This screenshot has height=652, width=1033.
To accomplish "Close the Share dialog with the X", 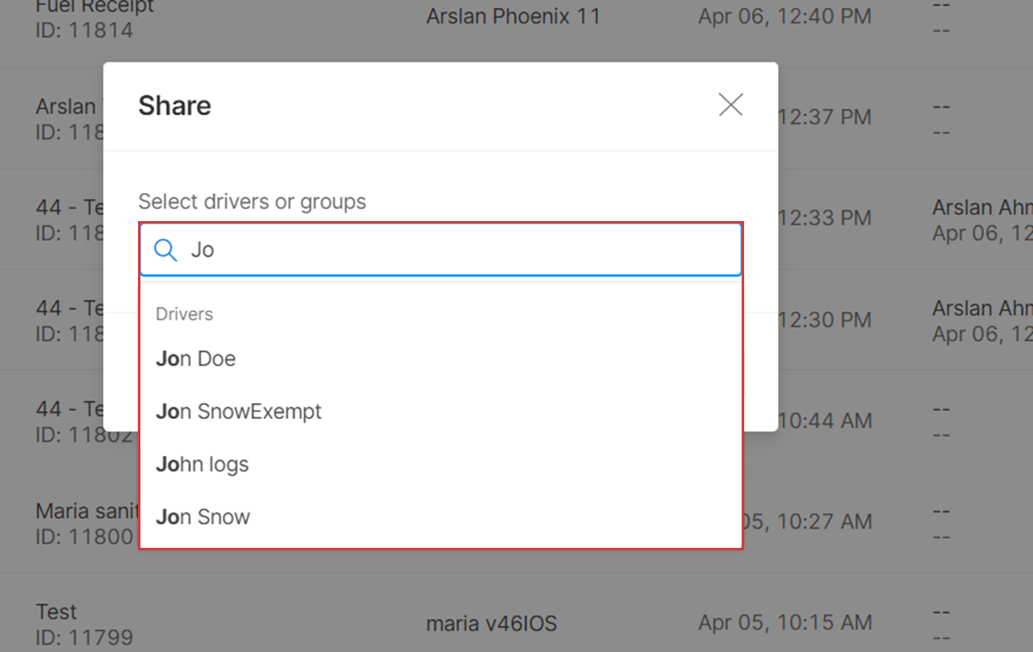I will [730, 105].
